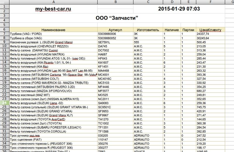Viewport: 234px width, 152px height.
Task: Select manufacturer cell 555
Action: coord(148,42)
